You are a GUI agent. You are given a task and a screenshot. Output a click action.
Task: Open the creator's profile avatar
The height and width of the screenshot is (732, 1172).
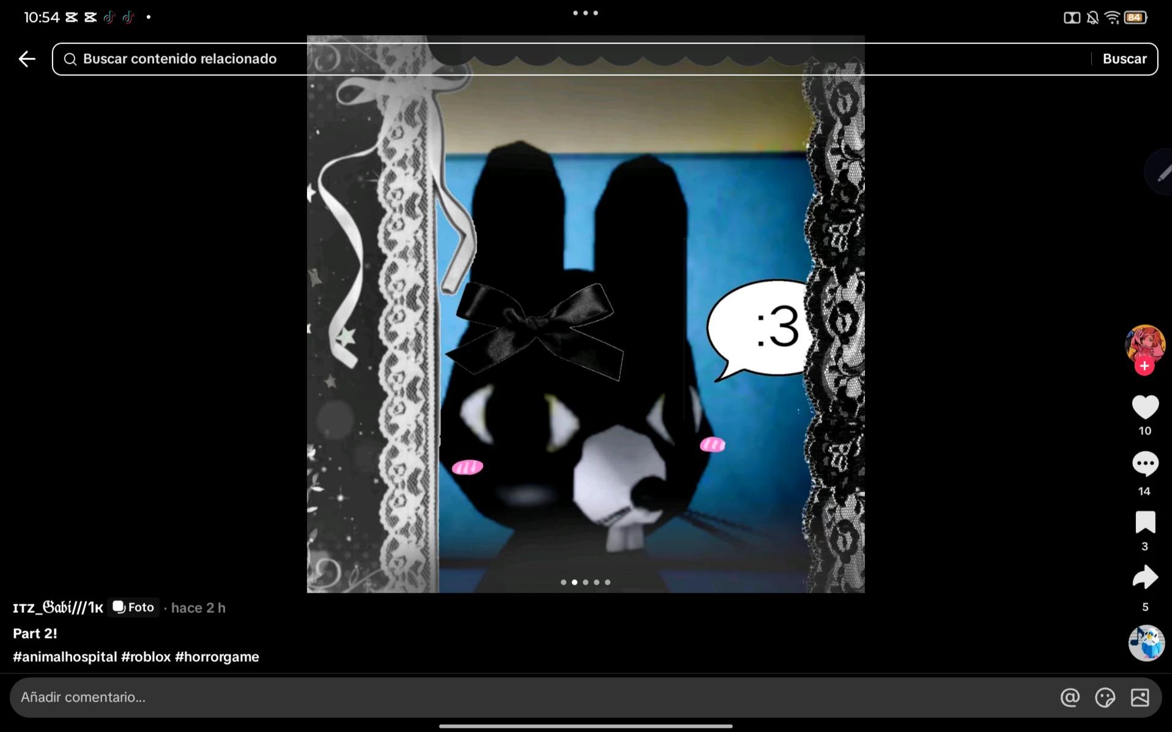coord(1145,344)
